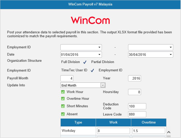Edit the Hours/day field
This screenshot has width=181, height=138.
[135, 92]
